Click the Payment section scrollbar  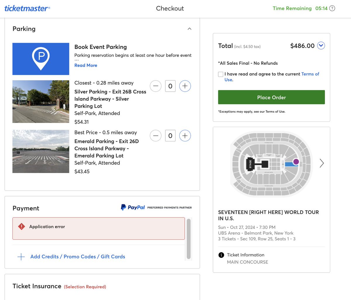189,239
